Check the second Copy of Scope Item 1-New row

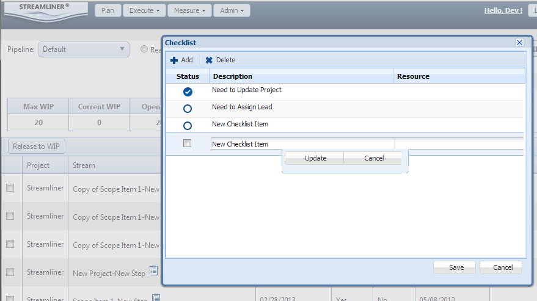(10, 216)
